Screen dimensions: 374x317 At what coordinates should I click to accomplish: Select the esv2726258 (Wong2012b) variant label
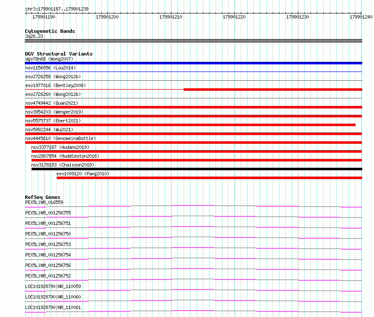click(x=53, y=77)
